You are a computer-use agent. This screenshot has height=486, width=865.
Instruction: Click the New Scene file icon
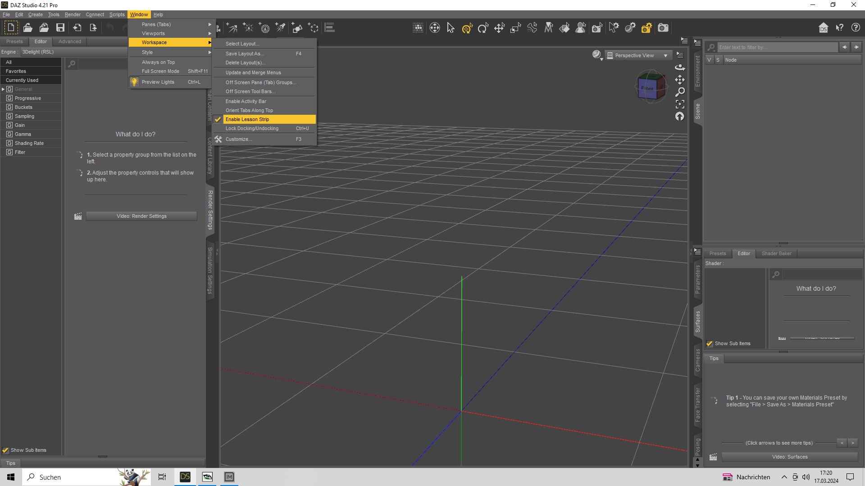point(11,28)
